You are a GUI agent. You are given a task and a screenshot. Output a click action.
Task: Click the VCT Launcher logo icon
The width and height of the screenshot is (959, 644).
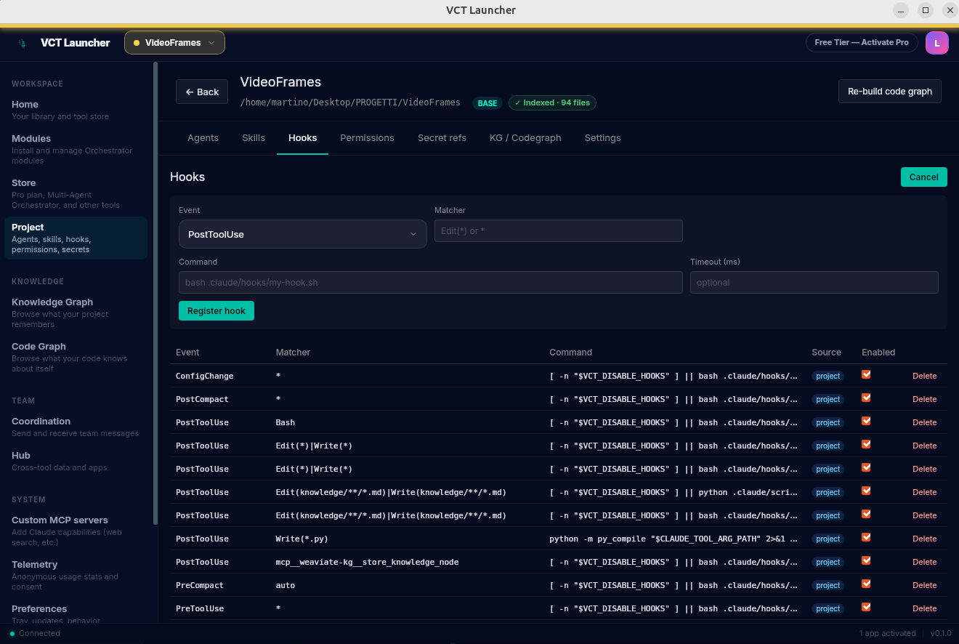point(23,43)
